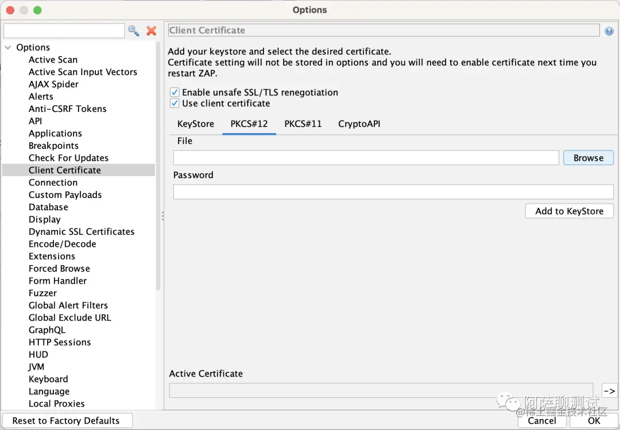
Task: Click the Active Certificate field
Action: [x=381, y=391]
